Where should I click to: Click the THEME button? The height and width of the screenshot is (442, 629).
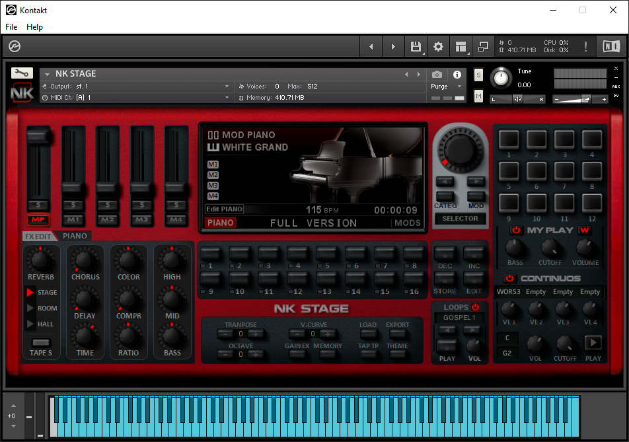pos(397,354)
